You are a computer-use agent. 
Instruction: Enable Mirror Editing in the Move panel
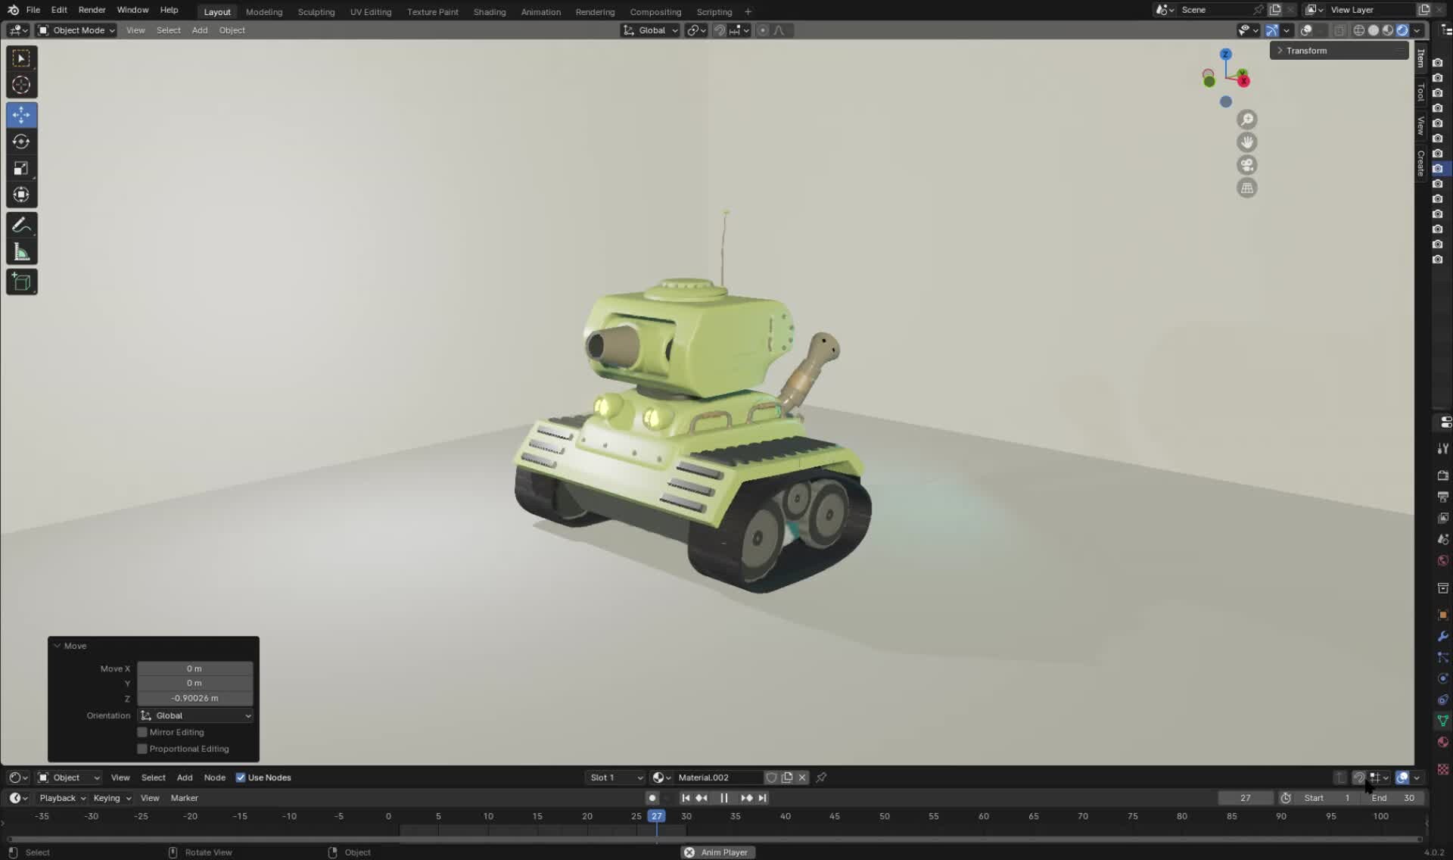[142, 732]
